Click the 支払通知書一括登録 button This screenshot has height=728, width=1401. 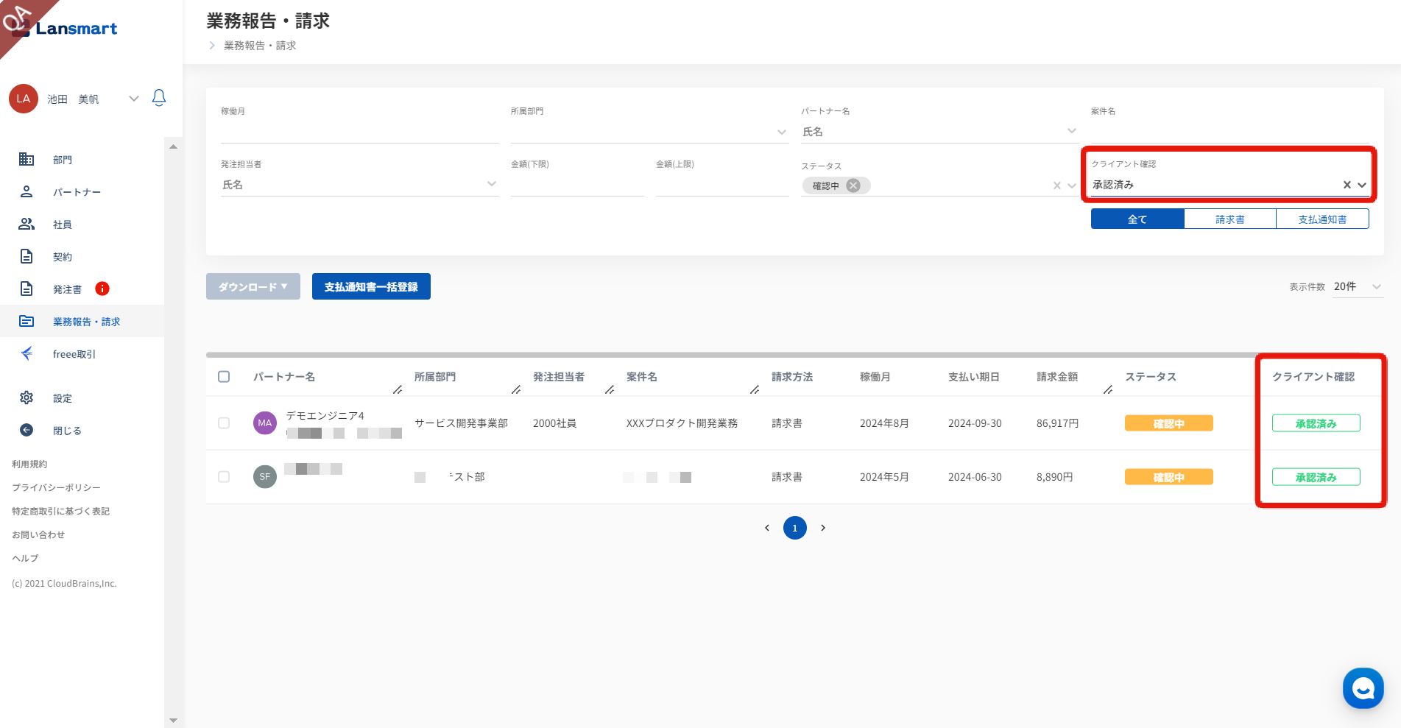click(x=371, y=286)
